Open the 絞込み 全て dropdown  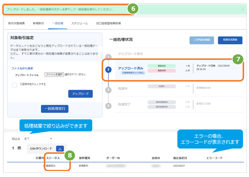coord(38,139)
